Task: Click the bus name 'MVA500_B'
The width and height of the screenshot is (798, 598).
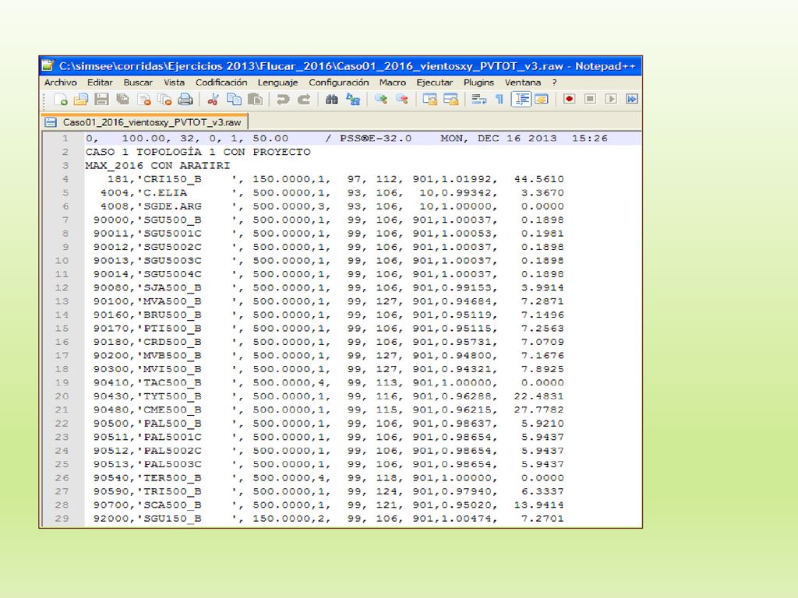Action: 172,301
